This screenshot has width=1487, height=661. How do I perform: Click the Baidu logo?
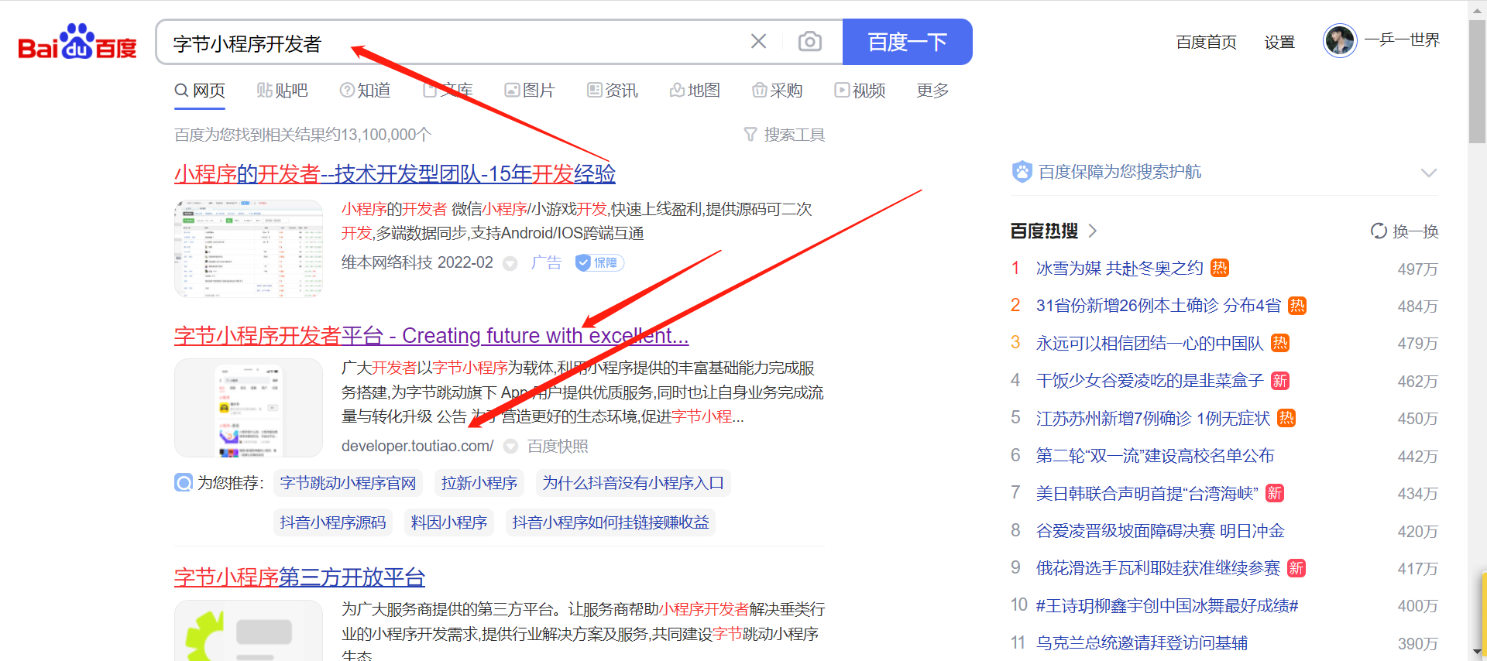click(x=77, y=42)
